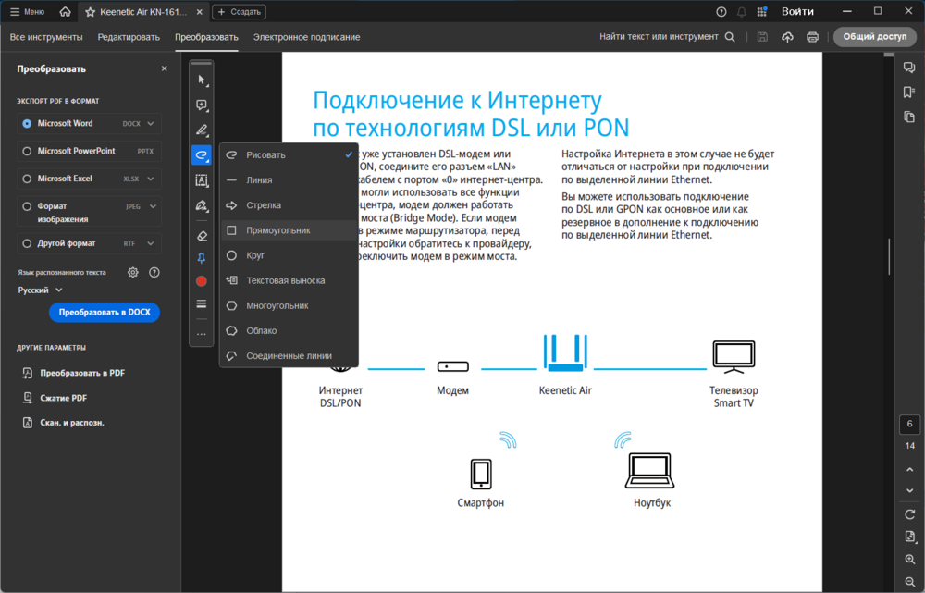
Task: Expand the JPEG image format dropdown
Action: tap(151, 207)
